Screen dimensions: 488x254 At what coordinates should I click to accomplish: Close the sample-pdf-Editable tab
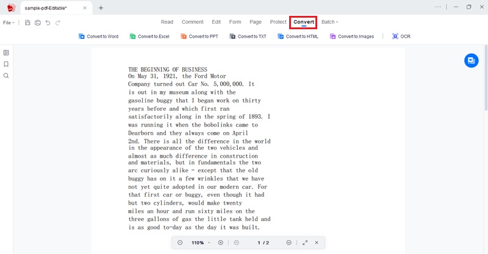85,8
